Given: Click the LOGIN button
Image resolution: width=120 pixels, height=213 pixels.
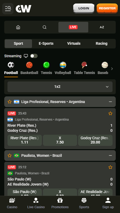Looking at the screenshot, I should (x=84, y=8).
